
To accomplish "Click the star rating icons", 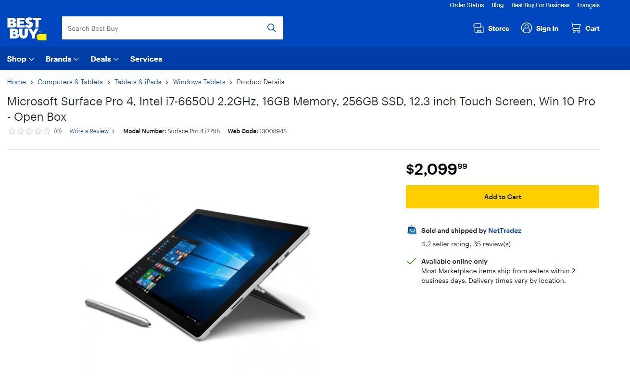I will 29,131.
